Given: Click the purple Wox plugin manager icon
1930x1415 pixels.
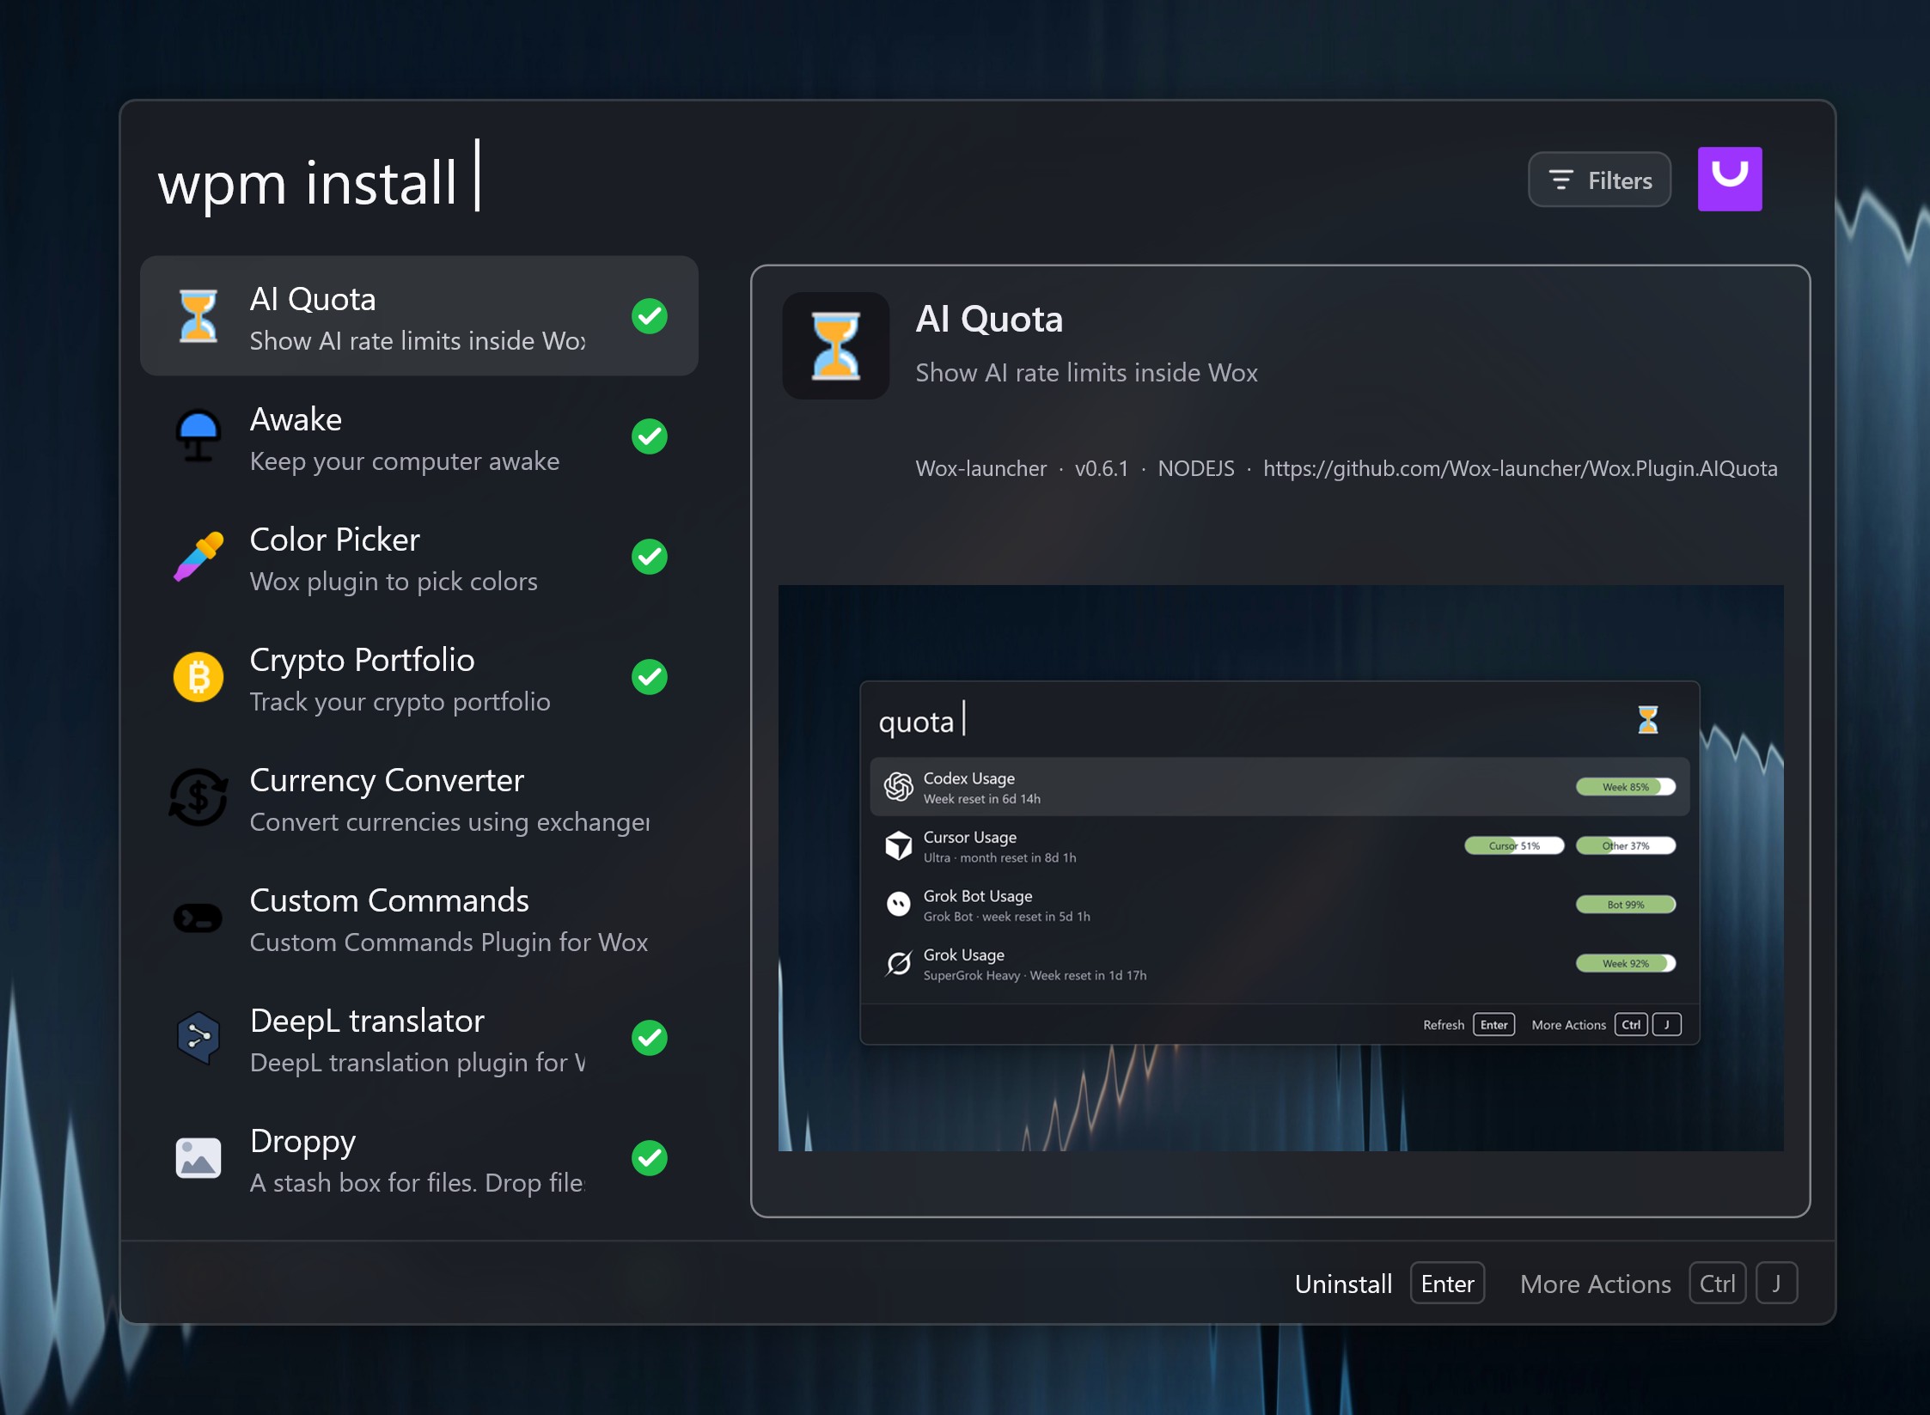Looking at the screenshot, I should pyautogui.click(x=1730, y=179).
